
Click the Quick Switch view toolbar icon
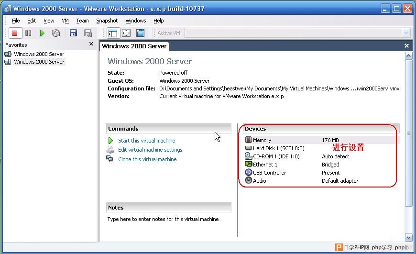coord(140,33)
